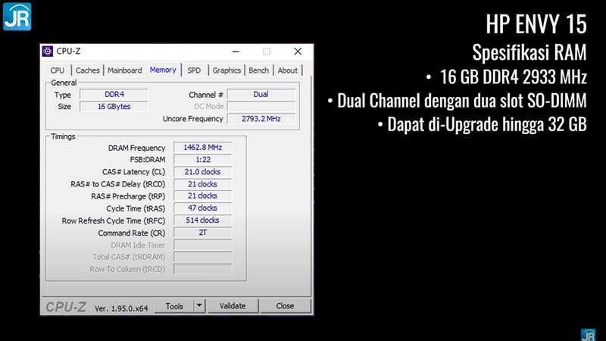Click the Upgrade hingga 32 GB bullet
606x341 pixels.
(482, 124)
